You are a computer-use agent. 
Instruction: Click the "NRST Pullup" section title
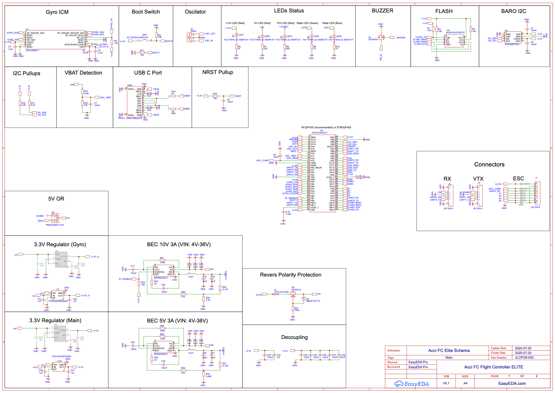(218, 72)
